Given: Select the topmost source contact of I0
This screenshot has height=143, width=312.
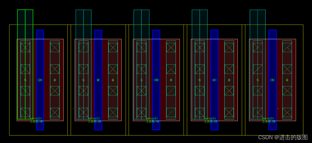Looking at the screenshot, I should [x=83, y=47].
